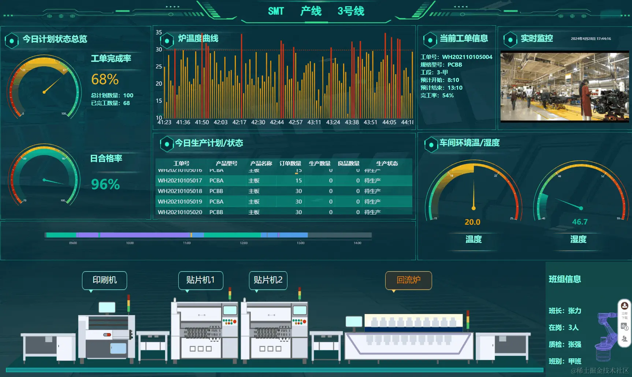This screenshot has width=632, height=377.
Task: Select row WH20210105019 in the plan table
Action: (x=284, y=202)
